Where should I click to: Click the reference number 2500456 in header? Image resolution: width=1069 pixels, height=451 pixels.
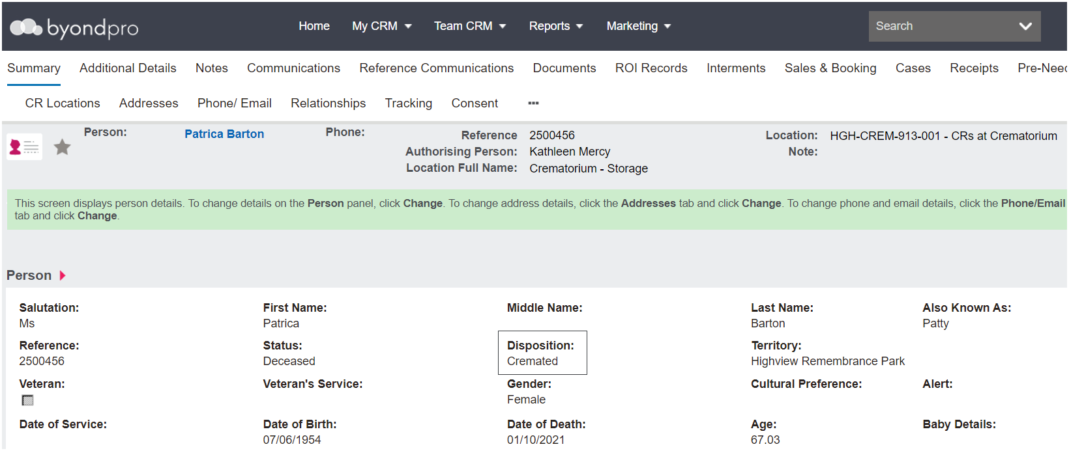point(552,135)
